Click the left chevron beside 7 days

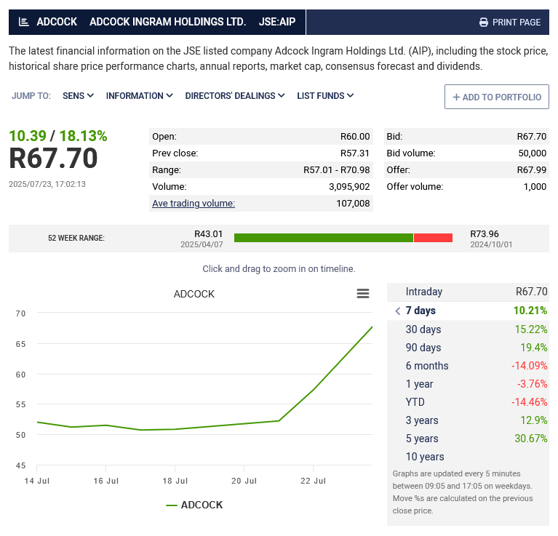(x=398, y=311)
